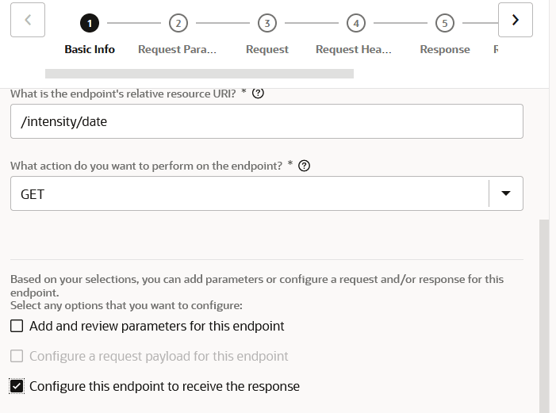
Task: Select the Request step label
Action: pyautogui.click(x=267, y=49)
